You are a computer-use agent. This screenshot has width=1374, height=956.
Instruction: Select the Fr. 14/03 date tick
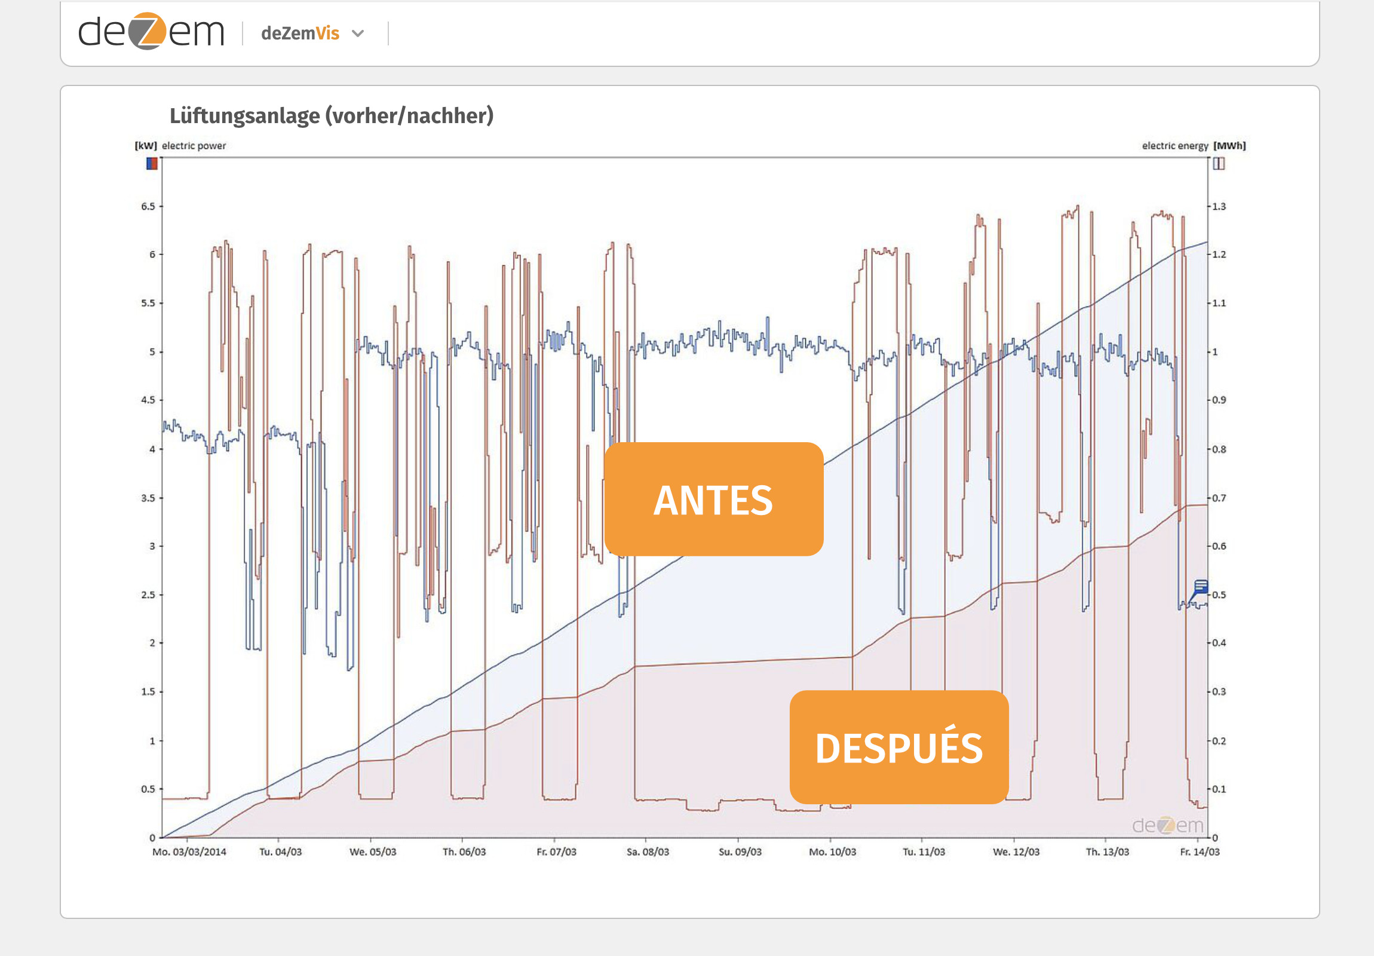[1199, 852]
